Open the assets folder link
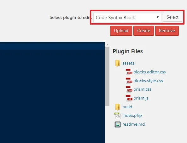187x143 pixels. pyautogui.click(x=128, y=63)
